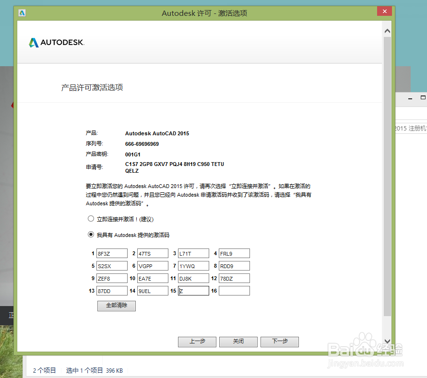This screenshot has height=378, width=427.
Task: Click the activation field containing FRL9
Action: (234, 253)
